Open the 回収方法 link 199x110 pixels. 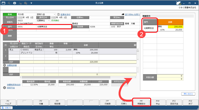(x=11, y=88)
